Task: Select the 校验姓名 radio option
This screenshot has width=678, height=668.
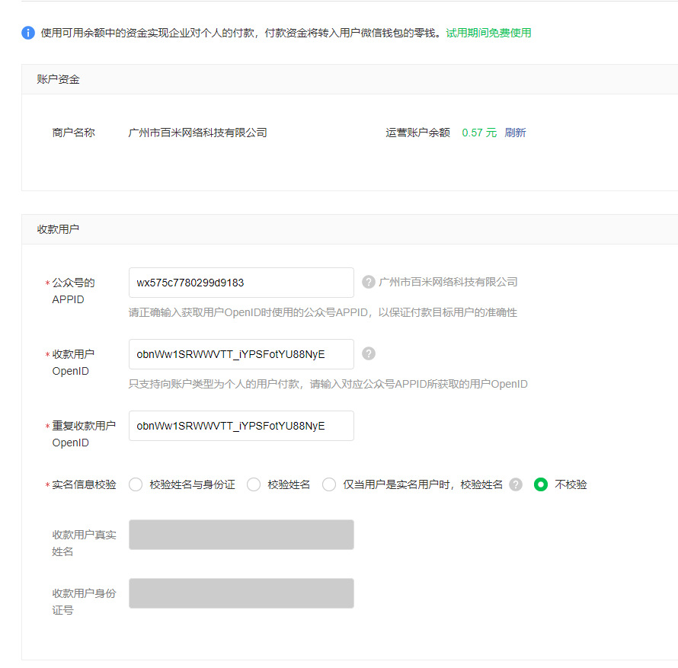Action: [x=254, y=484]
